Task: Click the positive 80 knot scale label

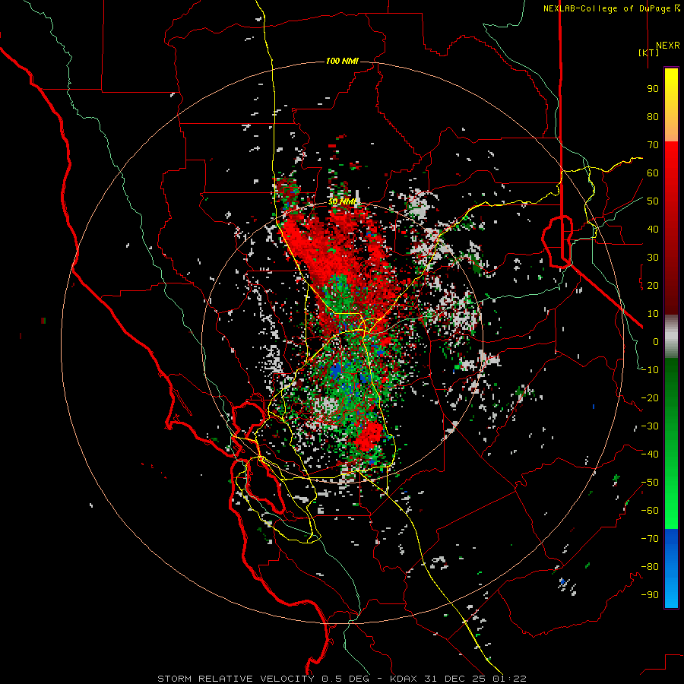Action: [x=653, y=117]
